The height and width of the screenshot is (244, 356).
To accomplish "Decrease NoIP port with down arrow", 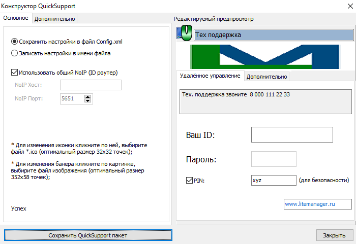I will point(87,100).
